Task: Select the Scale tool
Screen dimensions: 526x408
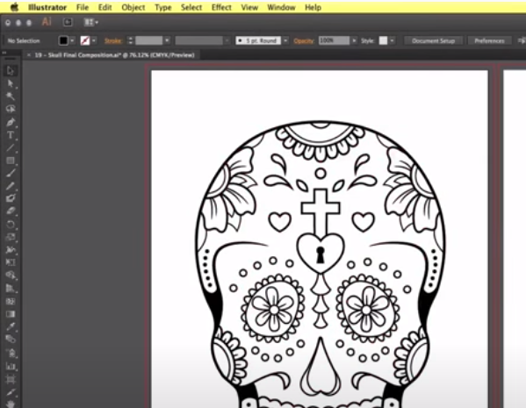Action: tap(10, 237)
